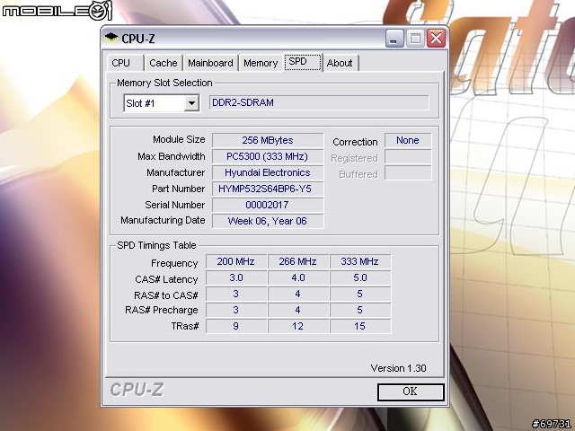This screenshot has height=431, width=575.
Task: Click the CAS# Latency value 4.0
Action: 297,277
